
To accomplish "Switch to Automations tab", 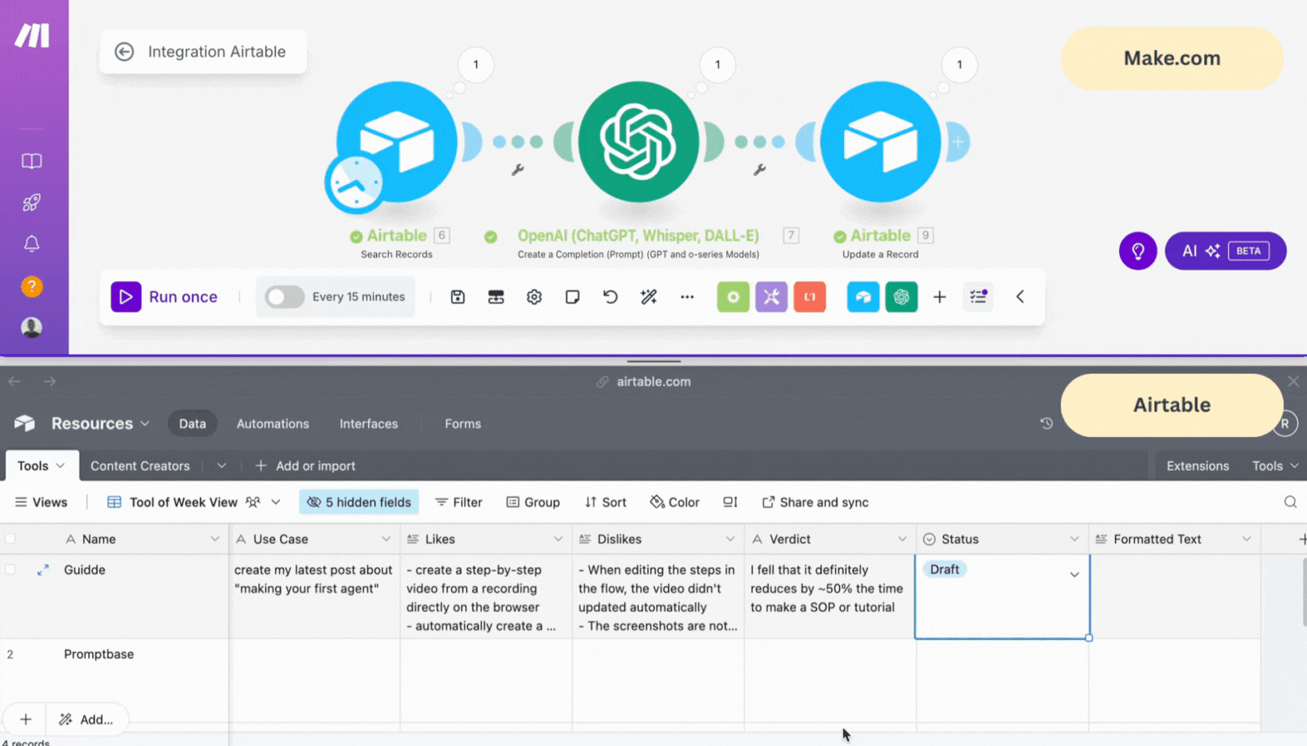I will point(273,424).
